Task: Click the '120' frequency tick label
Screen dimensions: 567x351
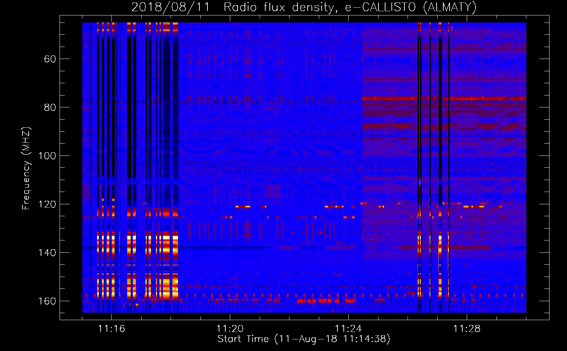Action: (x=47, y=204)
